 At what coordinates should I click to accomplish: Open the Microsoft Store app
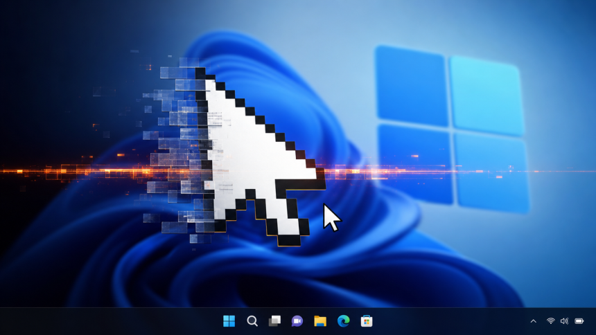367,321
